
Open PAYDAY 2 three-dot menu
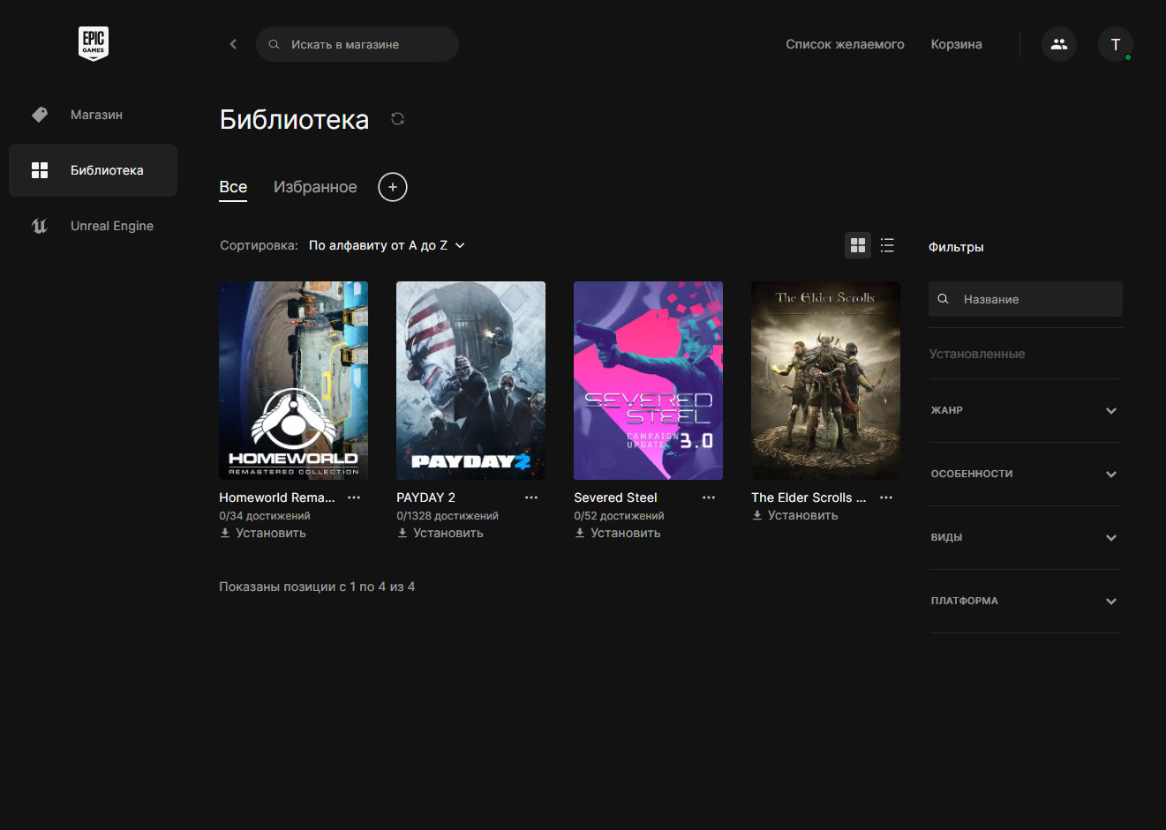click(531, 497)
